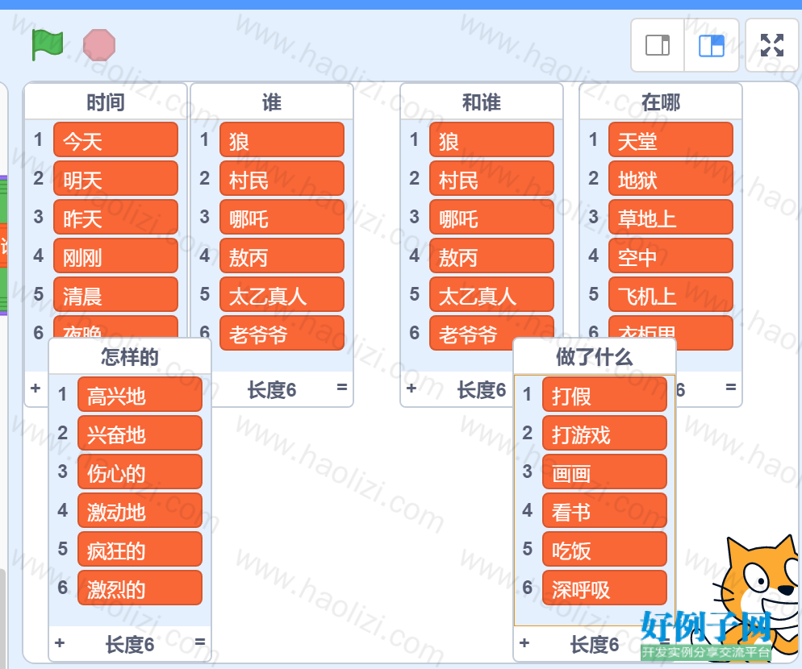This screenshot has width=802, height=669.
Task: Select 地狱 item in 在哪 list
Action: tap(670, 178)
